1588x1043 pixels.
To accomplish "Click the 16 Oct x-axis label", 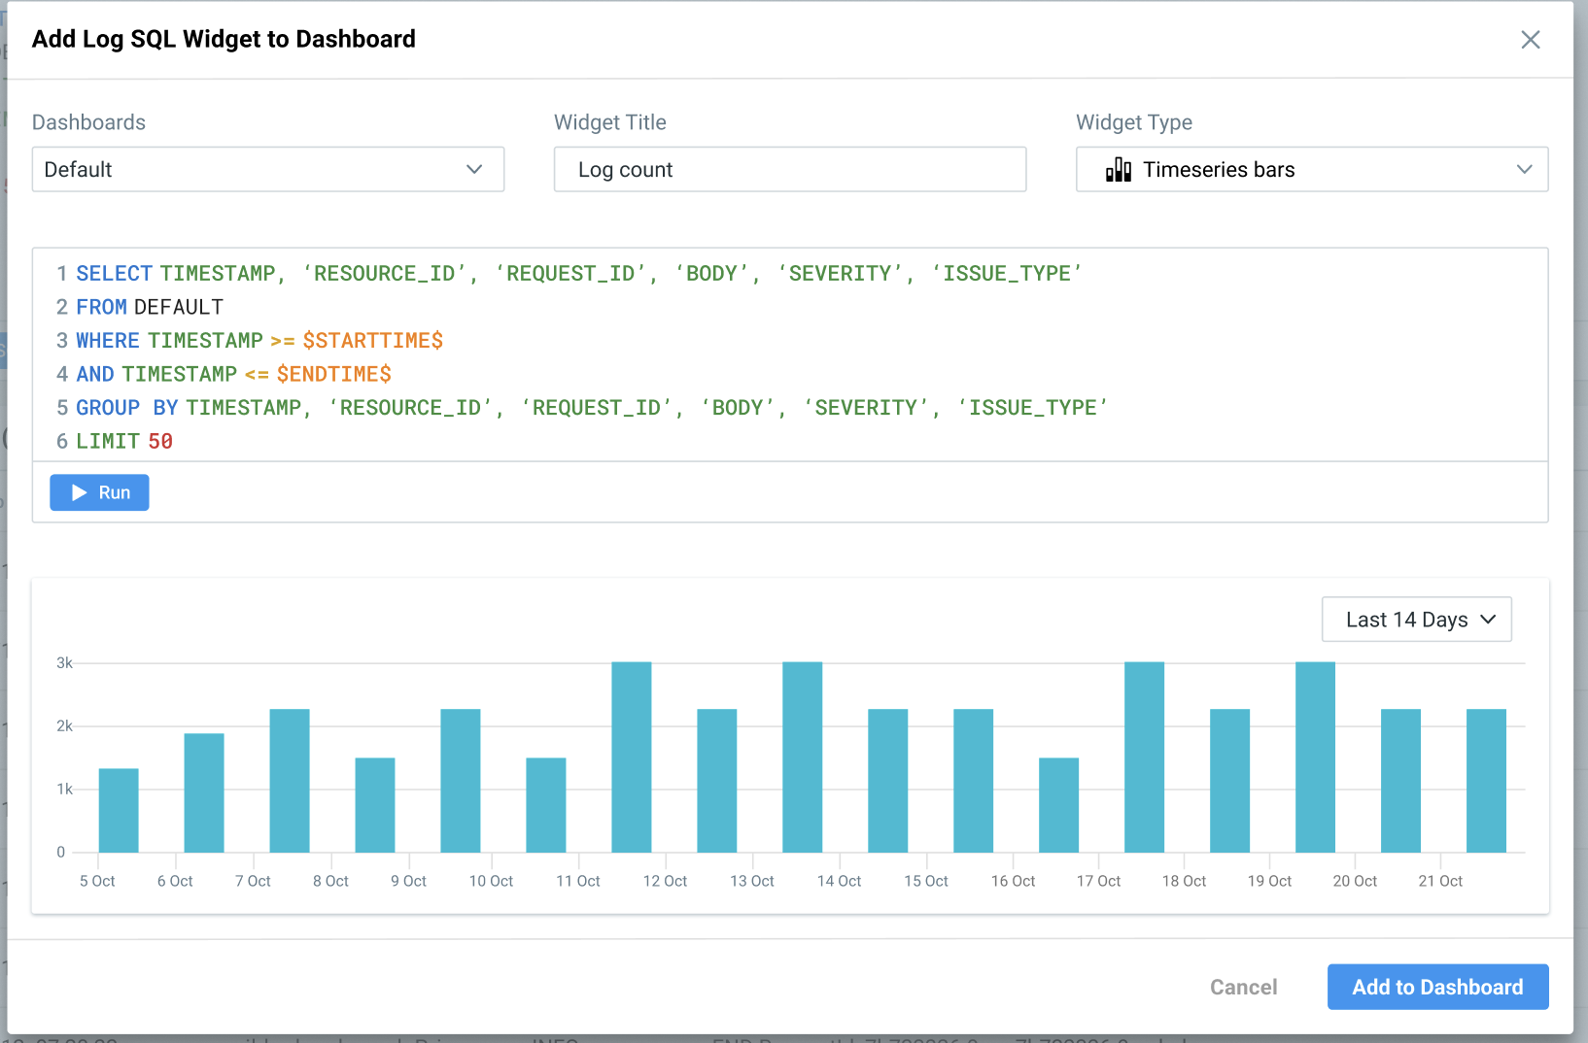I will click(x=1013, y=881).
